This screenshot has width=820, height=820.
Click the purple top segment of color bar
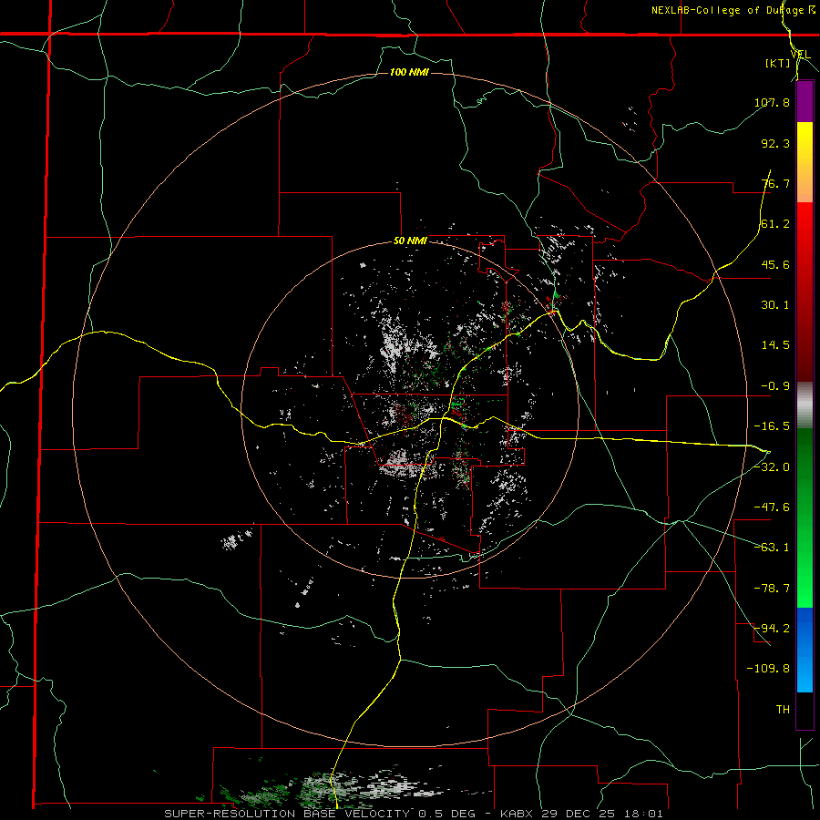pyautogui.click(x=805, y=102)
